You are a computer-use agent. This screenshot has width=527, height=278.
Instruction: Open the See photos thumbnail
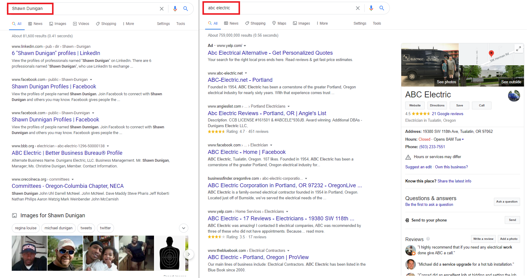tap(430, 65)
